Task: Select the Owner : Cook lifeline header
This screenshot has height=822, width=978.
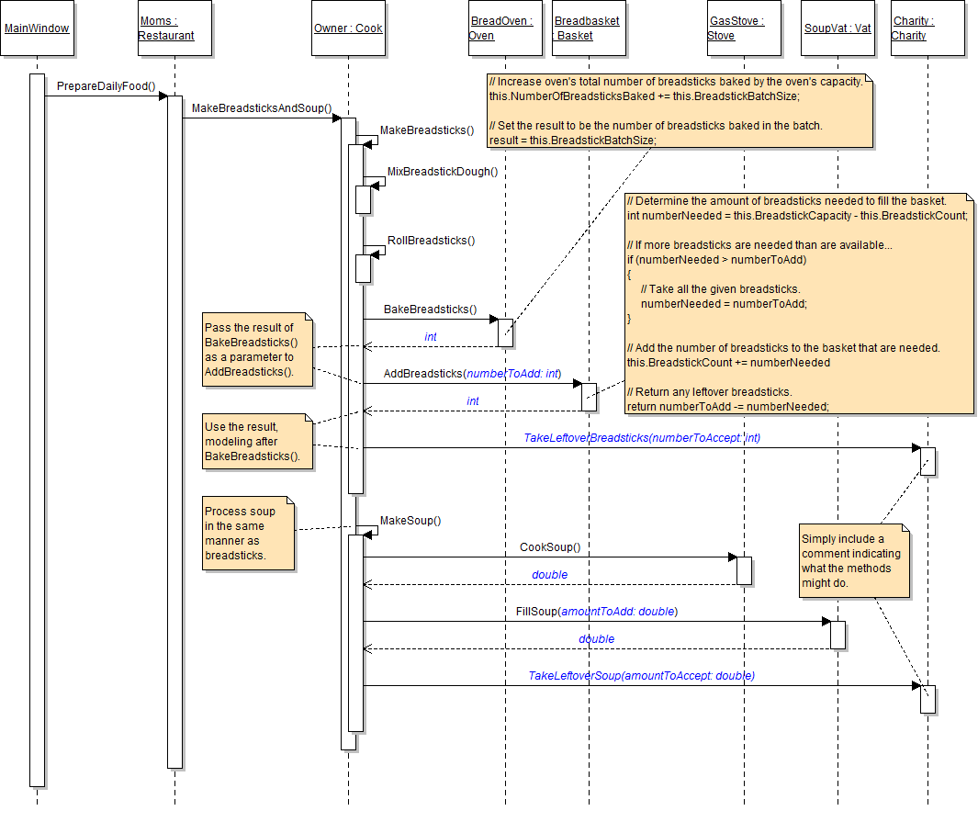Action: [348, 28]
